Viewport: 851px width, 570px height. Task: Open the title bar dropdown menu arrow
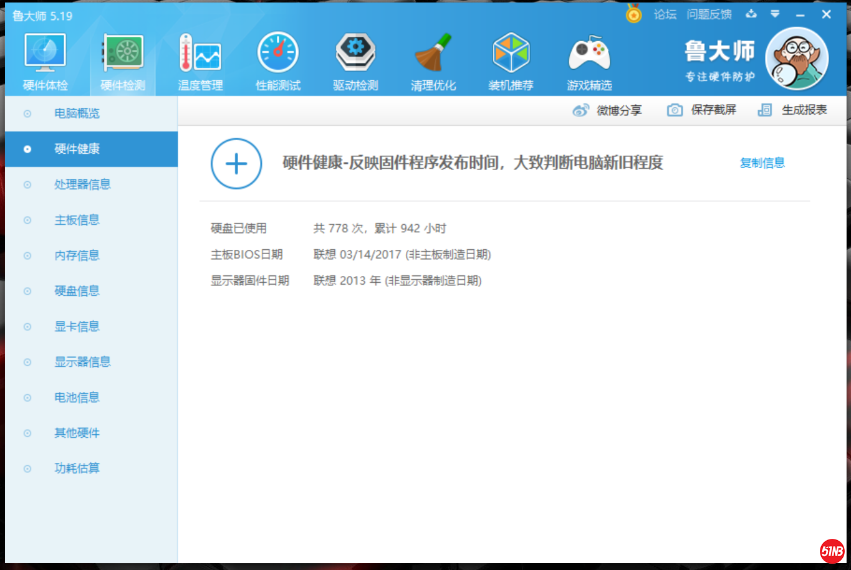click(x=775, y=14)
